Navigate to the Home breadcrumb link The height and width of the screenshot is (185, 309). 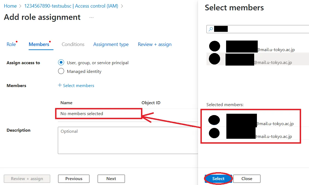pyautogui.click(x=10, y=6)
